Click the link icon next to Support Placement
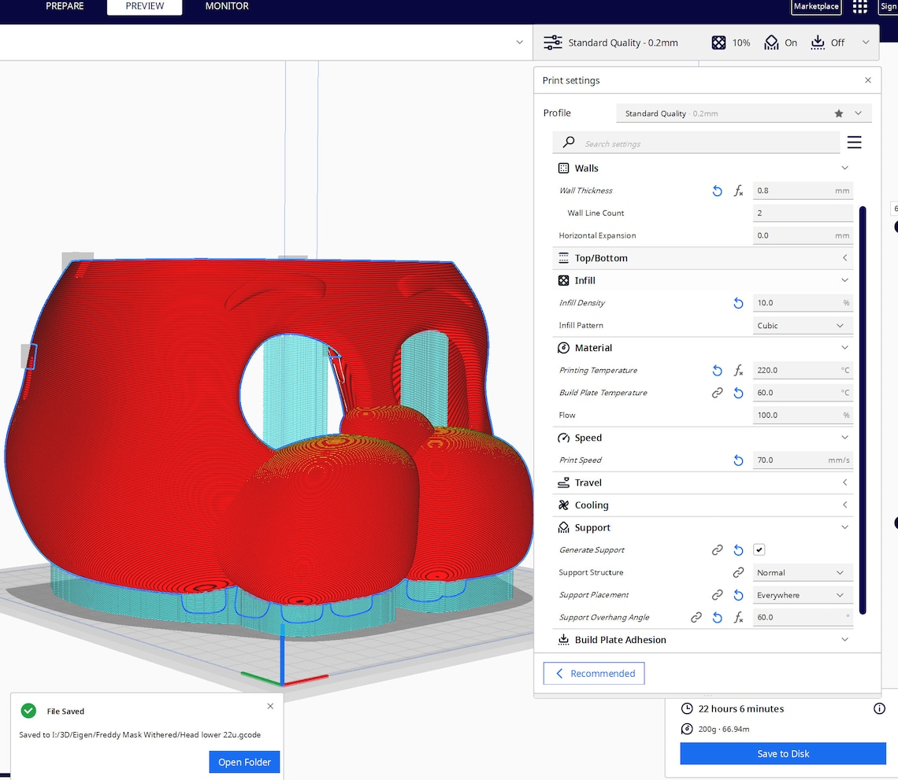This screenshot has height=780, width=898. click(x=717, y=595)
